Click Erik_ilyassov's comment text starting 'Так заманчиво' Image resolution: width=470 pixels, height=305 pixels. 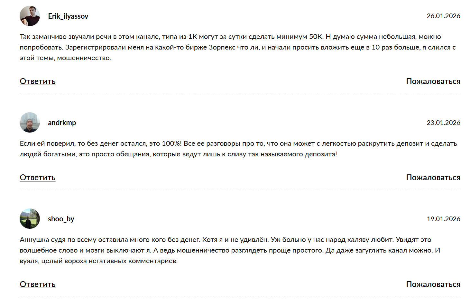coord(238,47)
